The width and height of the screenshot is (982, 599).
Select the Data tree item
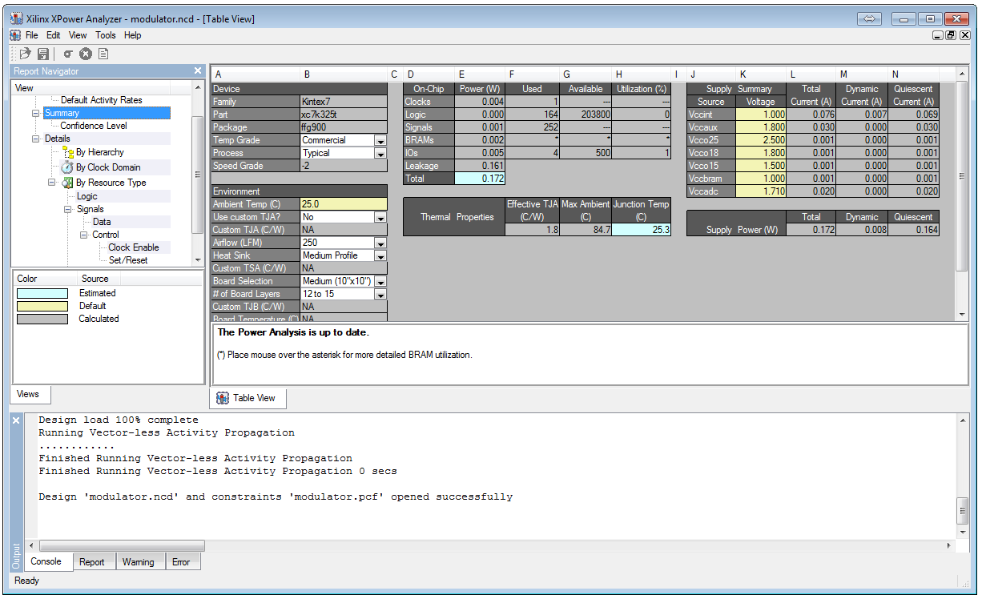102,222
